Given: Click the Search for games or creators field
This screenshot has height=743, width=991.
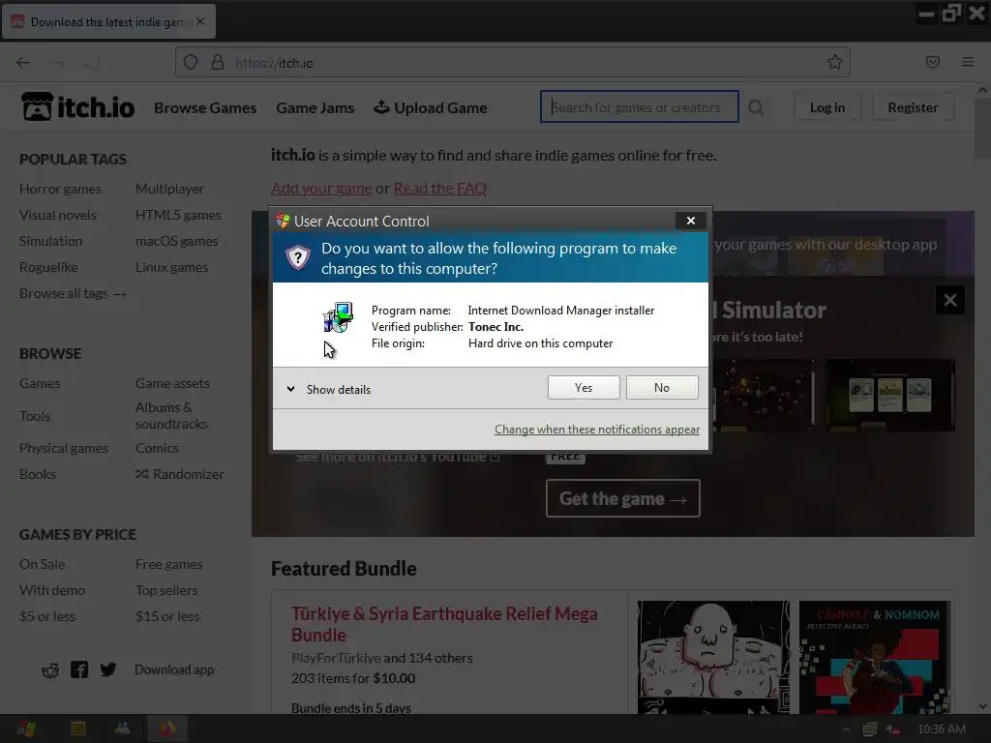Looking at the screenshot, I should (639, 106).
